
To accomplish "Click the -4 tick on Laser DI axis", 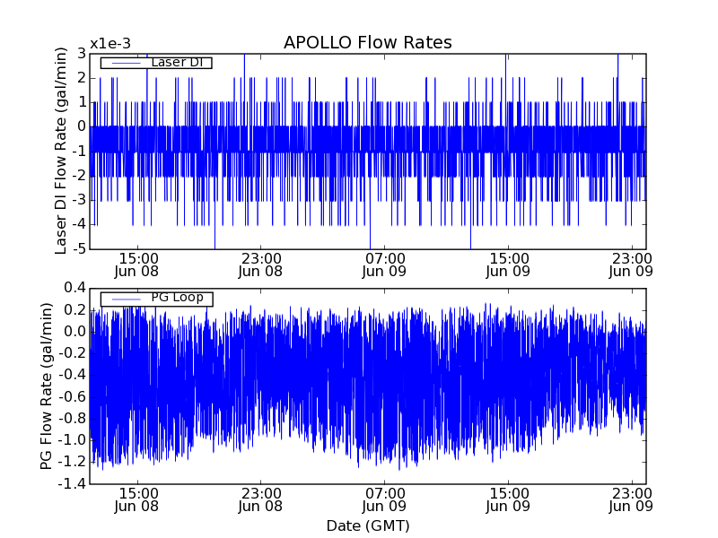I will [78, 225].
